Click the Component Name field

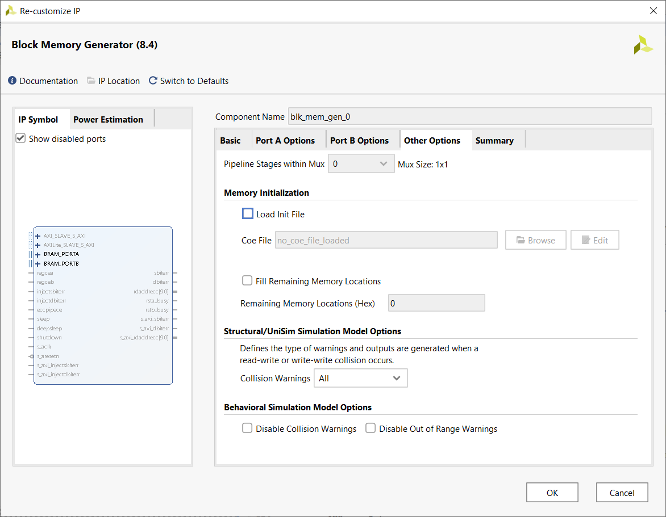(x=470, y=116)
